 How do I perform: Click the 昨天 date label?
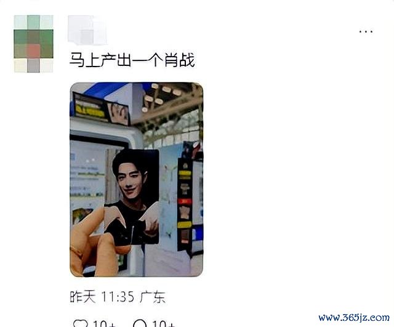(x=82, y=297)
